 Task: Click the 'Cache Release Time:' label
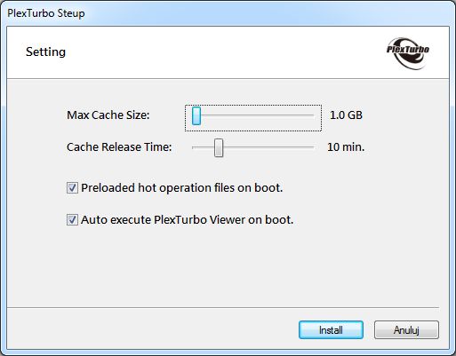pos(119,147)
